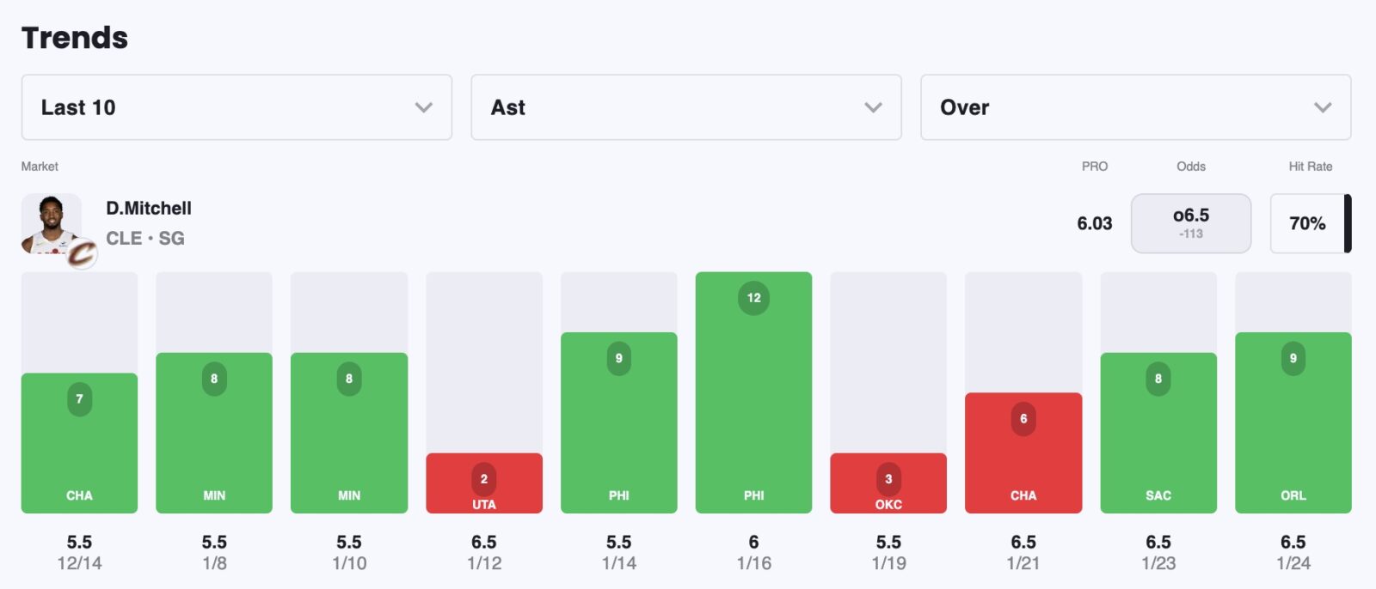Open the Last 10 games dropdown
1376x589 pixels.
(236, 107)
